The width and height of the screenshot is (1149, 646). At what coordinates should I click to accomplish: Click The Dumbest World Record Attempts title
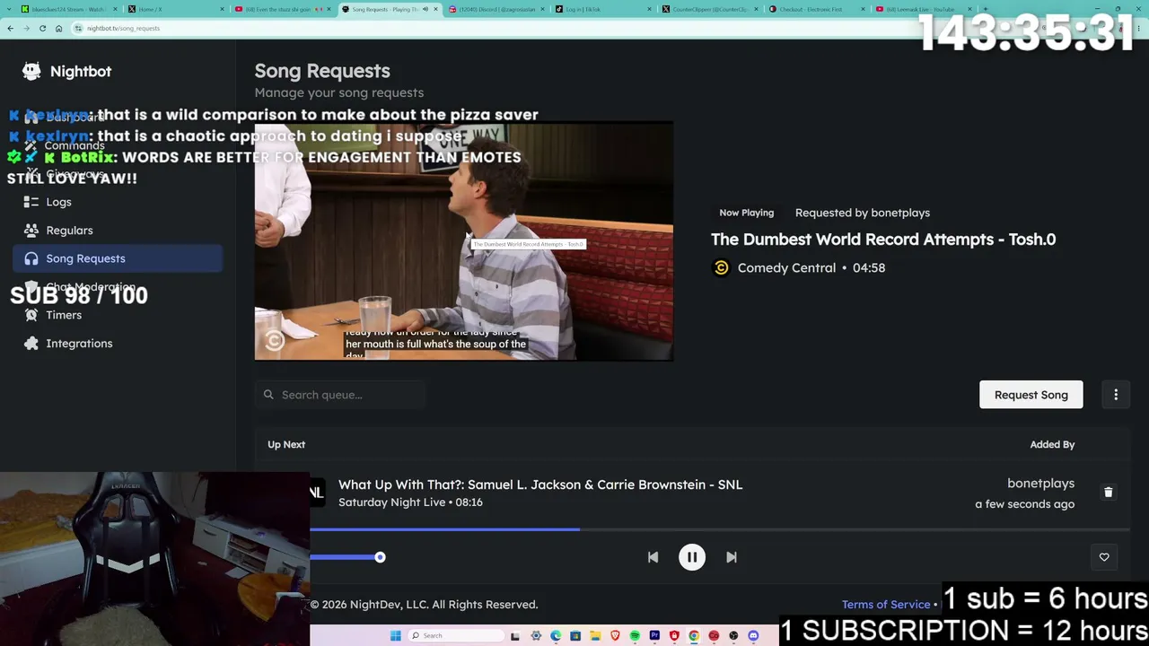pyautogui.click(x=883, y=240)
